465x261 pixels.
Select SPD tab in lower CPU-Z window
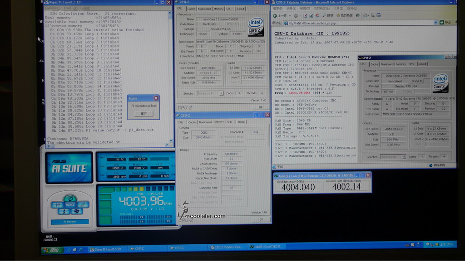pyautogui.click(x=229, y=122)
